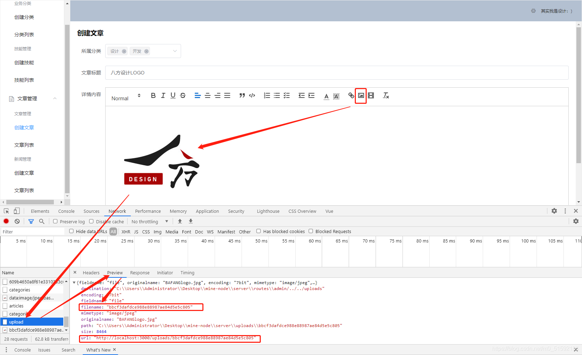Viewport: 582px width, 355px height.
Task: Select the upload request in Network list
Action: [x=16, y=322]
